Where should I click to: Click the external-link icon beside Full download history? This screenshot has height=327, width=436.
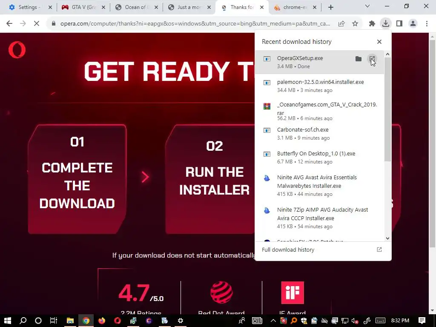click(x=379, y=250)
